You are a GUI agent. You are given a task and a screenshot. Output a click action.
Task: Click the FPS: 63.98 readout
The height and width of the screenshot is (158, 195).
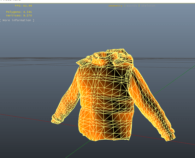click(23, 6)
